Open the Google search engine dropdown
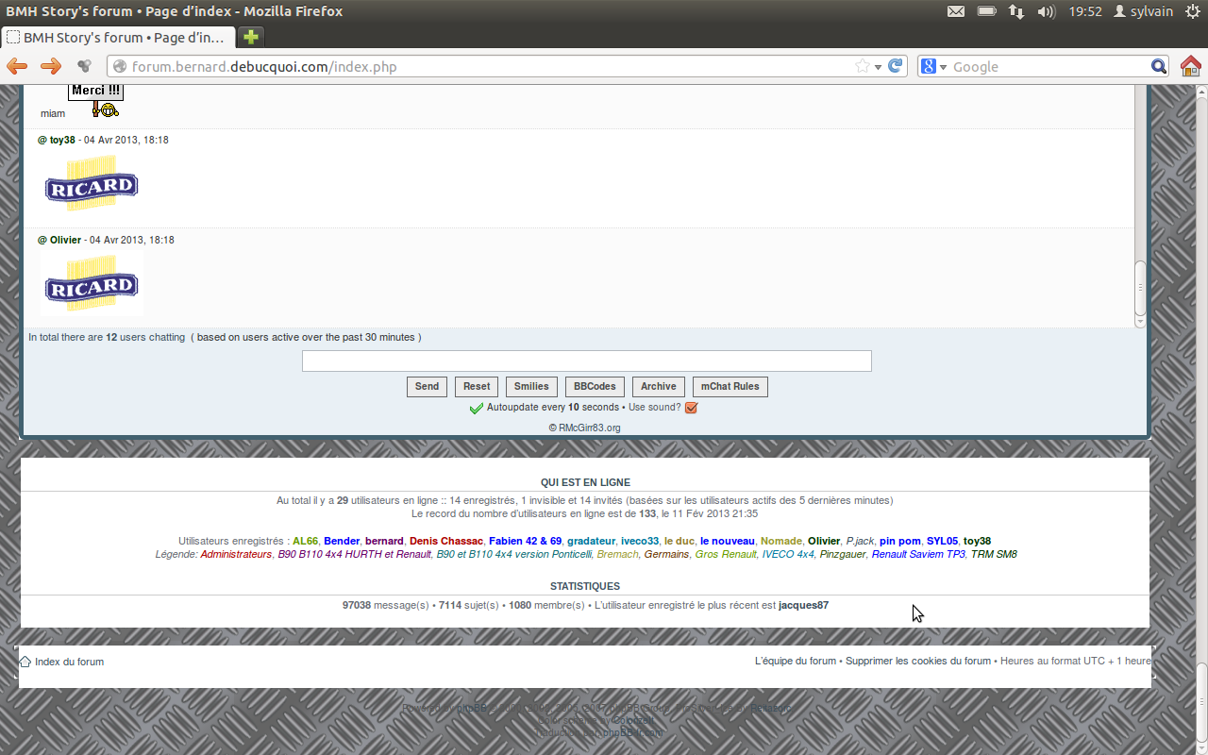The width and height of the screenshot is (1208, 755). [934, 66]
